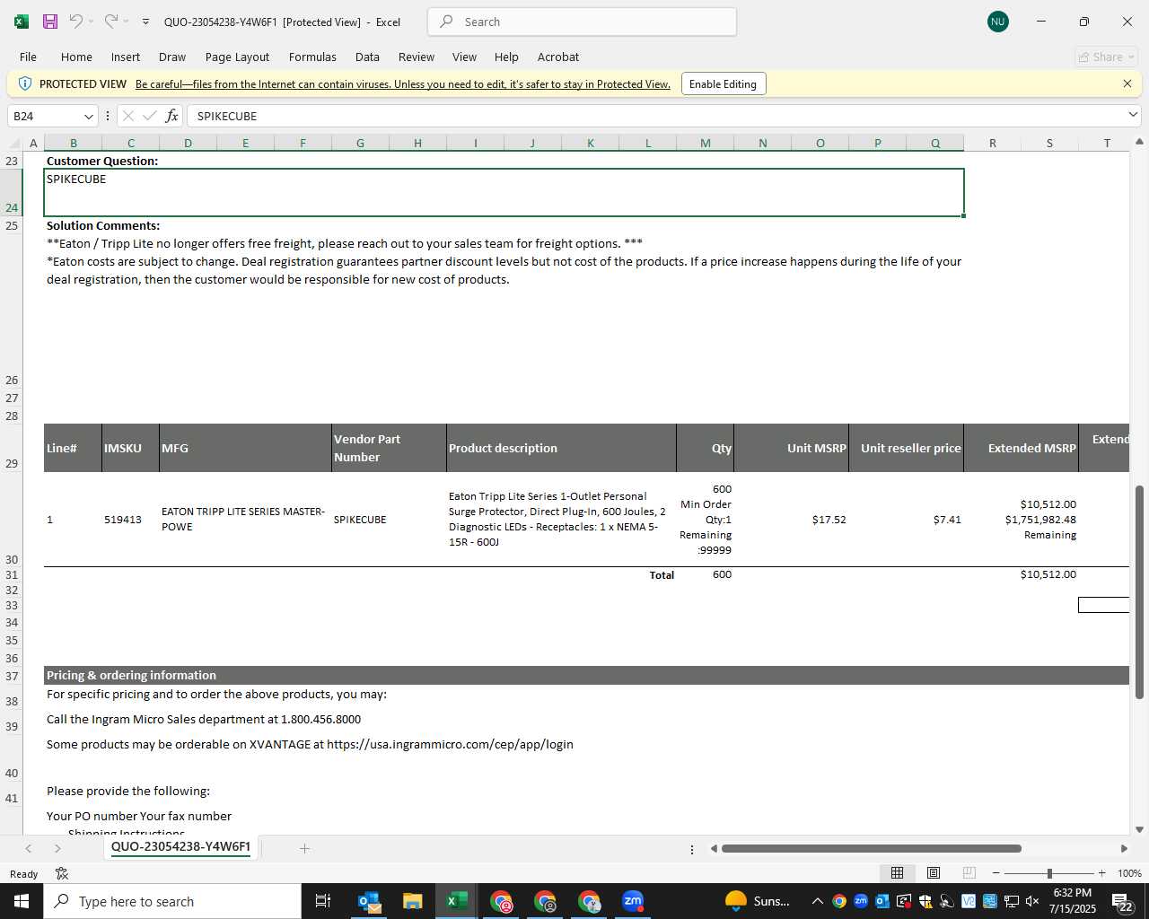Click the Accessibility checker status bar icon
Image resolution: width=1149 pixels, height=919 pixels.
pyautogui.click(x=62, y=873)
